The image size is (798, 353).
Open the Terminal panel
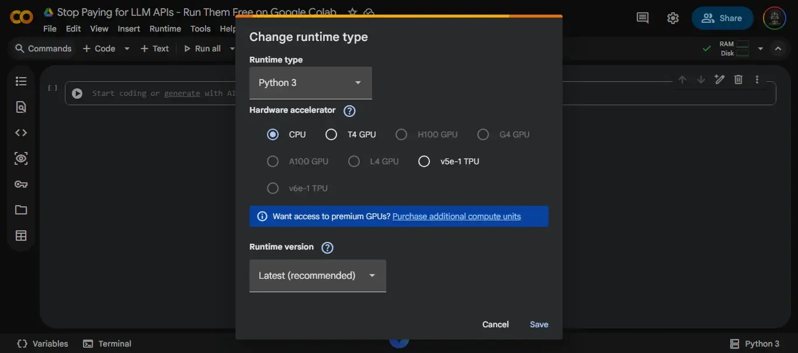(107, 344)
